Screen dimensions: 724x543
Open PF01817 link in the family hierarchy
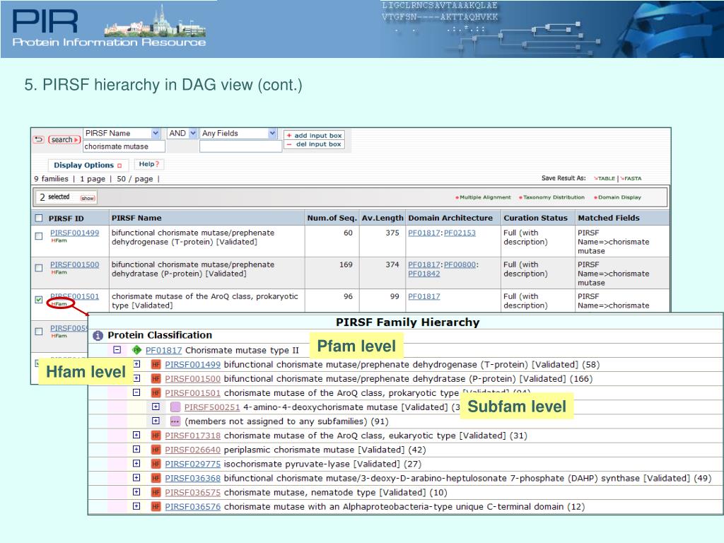163,351
